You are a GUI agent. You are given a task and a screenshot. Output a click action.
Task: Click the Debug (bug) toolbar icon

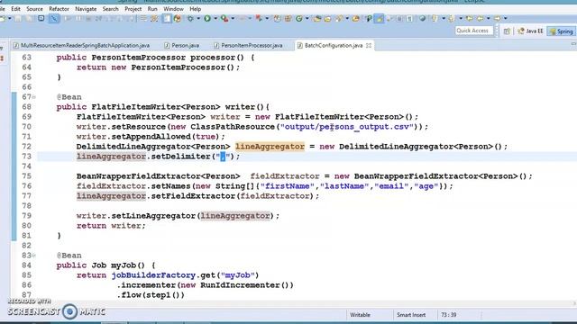coord(190,18)
